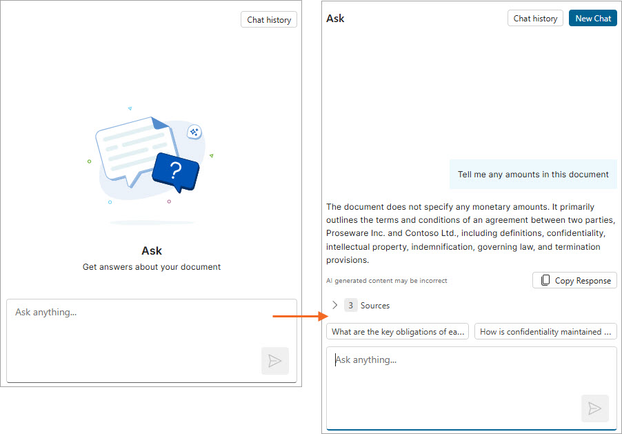Click the user message 'Tell me any amounts in this document'
This screenshot has width=622, height=434.
[x=533, y=175]
